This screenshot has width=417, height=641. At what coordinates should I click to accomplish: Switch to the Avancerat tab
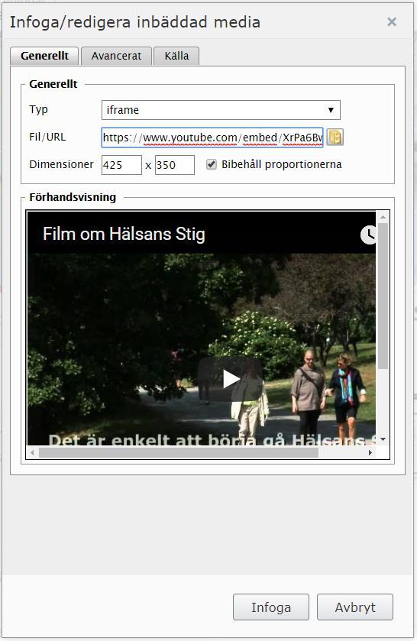pos(117,56)
